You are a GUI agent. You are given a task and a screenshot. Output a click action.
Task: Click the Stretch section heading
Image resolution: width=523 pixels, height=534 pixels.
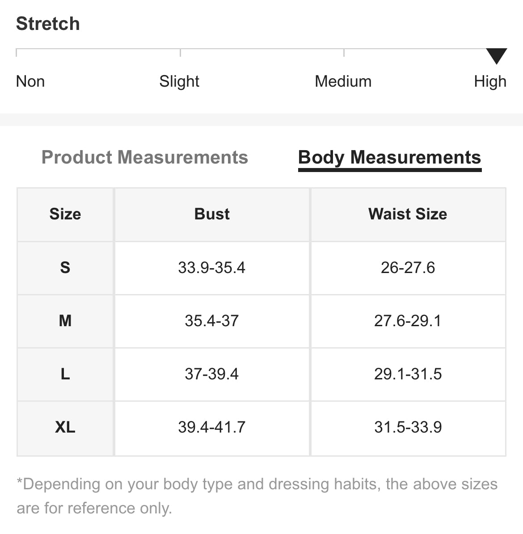48,24
